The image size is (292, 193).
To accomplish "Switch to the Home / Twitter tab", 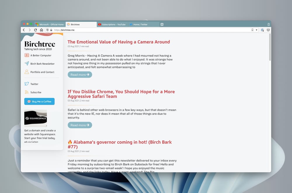I will point(143,24).
